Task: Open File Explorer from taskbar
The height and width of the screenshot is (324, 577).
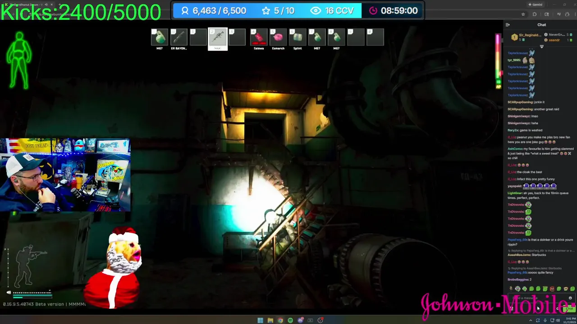Action: coord(270,320)
